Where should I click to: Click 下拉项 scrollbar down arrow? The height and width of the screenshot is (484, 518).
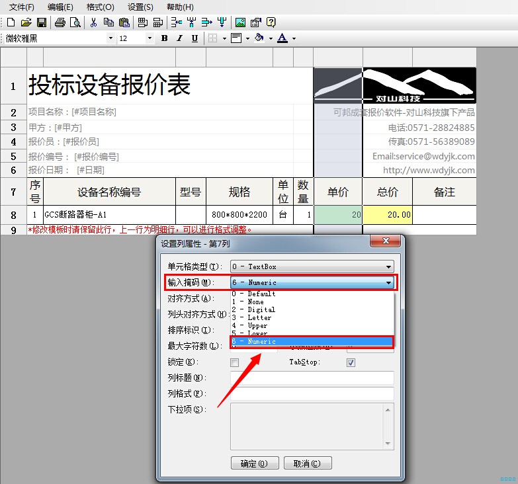388,444
